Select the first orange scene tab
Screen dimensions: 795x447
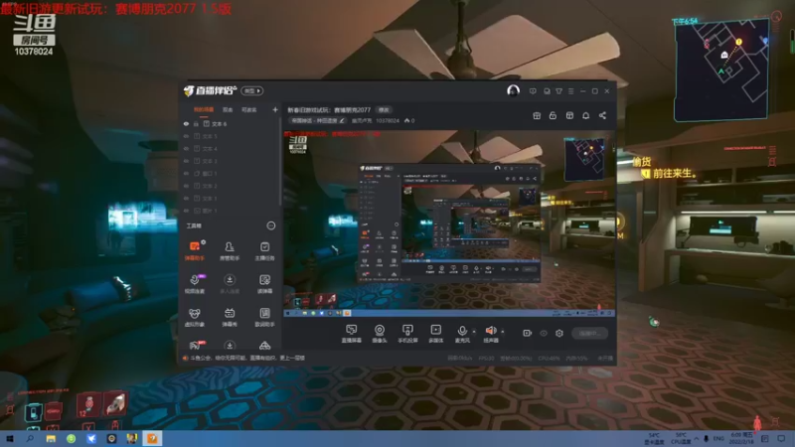point(204,109)
